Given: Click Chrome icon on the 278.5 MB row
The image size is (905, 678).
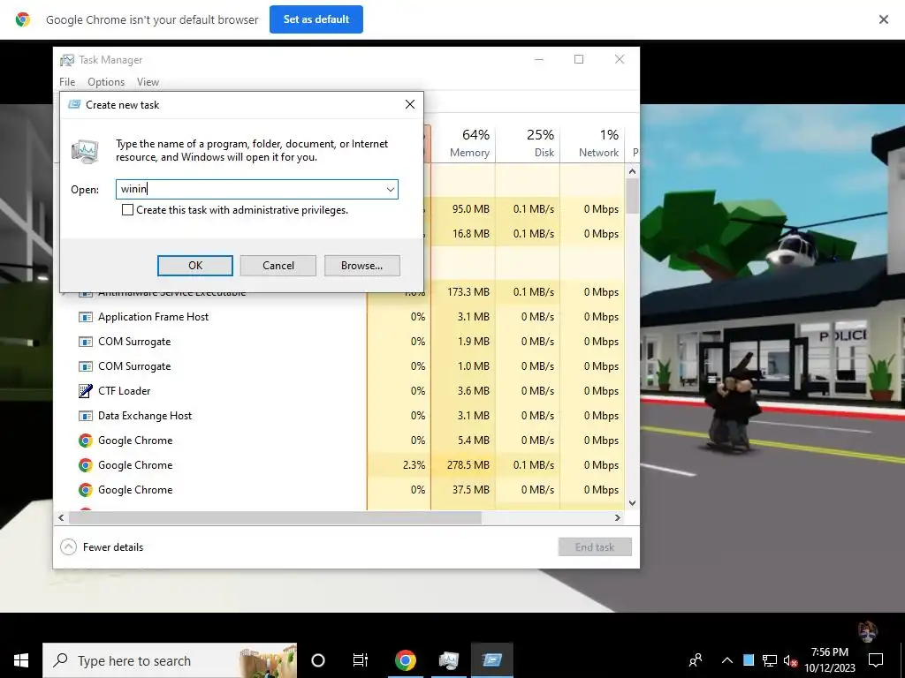Looking at the screenshot, I should click(x=86, y=465).
